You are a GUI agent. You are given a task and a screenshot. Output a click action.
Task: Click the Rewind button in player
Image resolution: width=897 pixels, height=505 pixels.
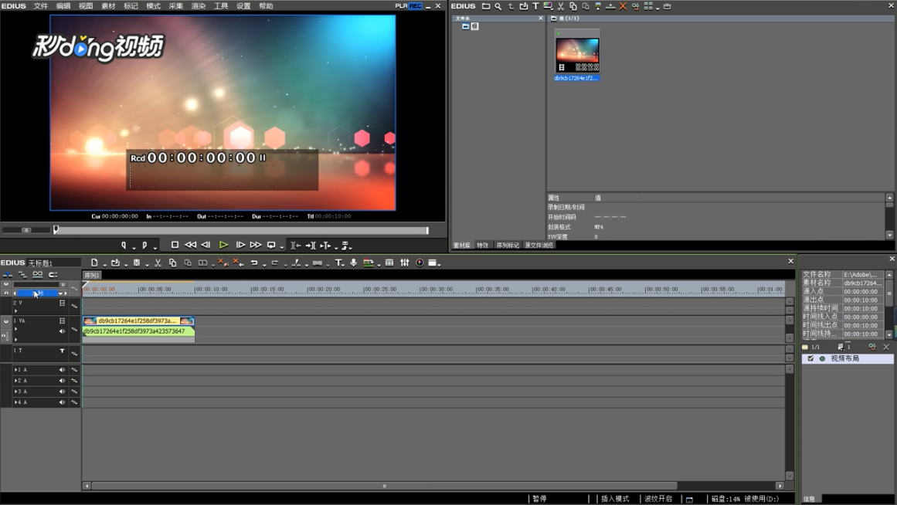click(191, 245)
